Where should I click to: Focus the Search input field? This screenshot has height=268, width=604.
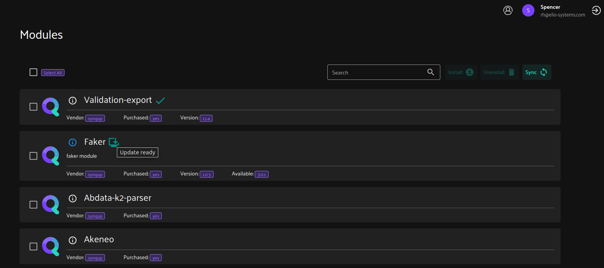pyautogui.click(x=383, y=72)
